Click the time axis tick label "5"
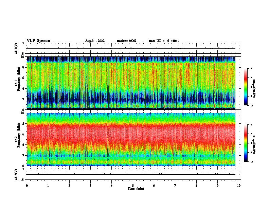The image size is (269, 208). coord(133,186)
